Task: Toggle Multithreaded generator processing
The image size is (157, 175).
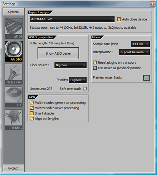Action: 32,103
